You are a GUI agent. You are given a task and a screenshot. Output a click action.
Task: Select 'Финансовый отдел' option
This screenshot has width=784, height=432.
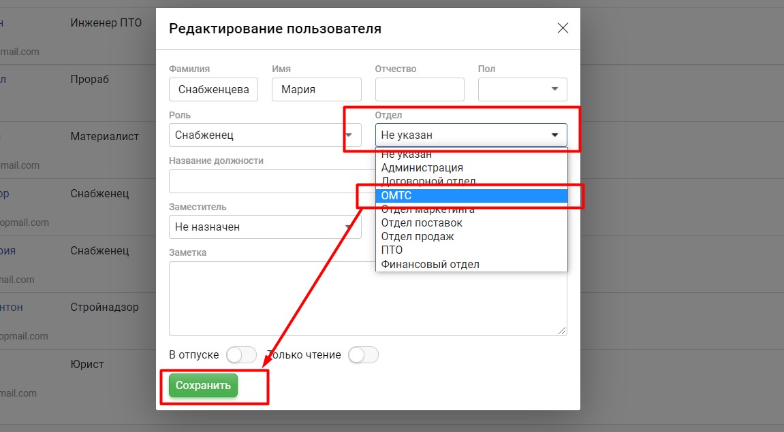[430, 264]
